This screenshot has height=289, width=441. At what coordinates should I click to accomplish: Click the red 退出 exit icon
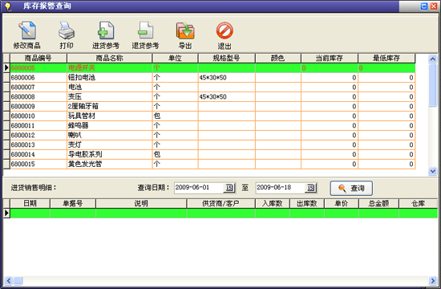[x=225, y=31]
